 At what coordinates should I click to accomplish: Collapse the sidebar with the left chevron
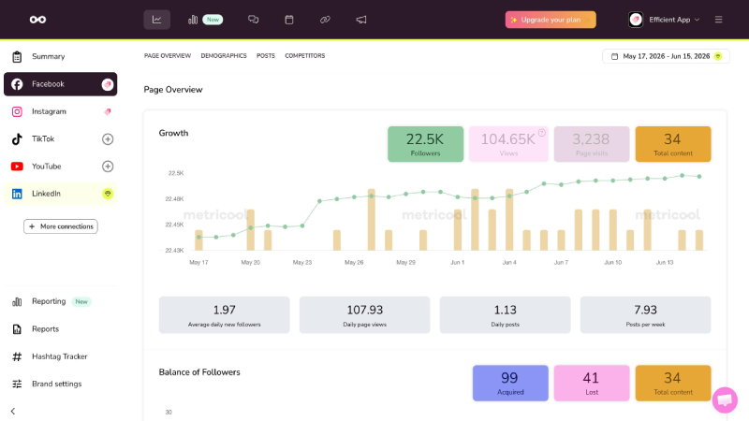click(13, 411)
